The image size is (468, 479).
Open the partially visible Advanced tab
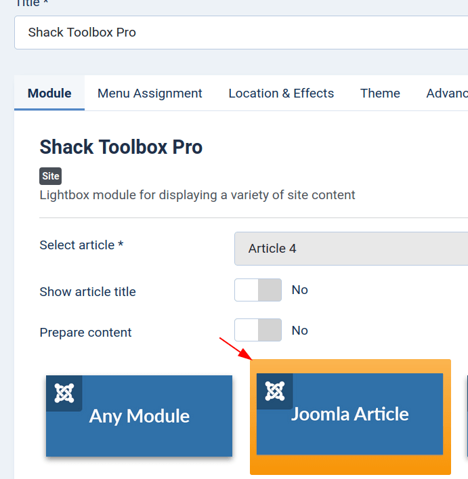pyautogui.click(x=447, y=93)
